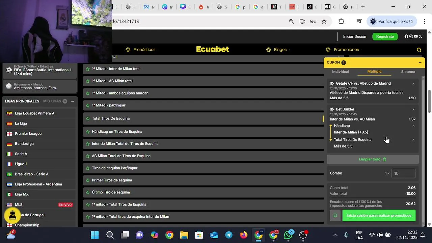The width and height of the screenshot is (432, 243).
Task: Open Chrome media controls icon
Action: [x=359, y=21]
